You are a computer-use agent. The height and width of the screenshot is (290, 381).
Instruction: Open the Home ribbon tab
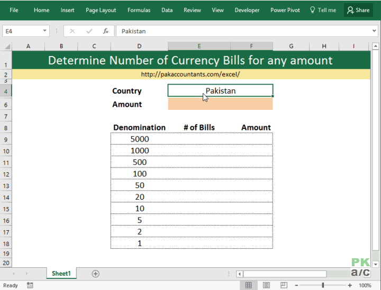[42, 10]
